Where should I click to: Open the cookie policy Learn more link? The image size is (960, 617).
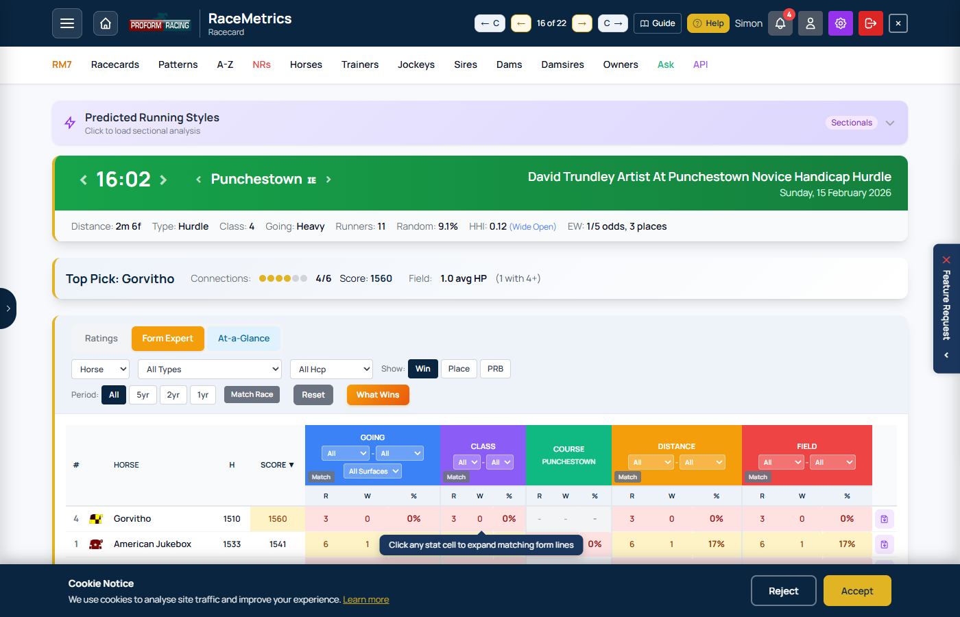[x=366, y=599]
